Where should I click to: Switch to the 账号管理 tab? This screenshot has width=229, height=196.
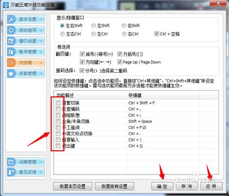[26, 52]
